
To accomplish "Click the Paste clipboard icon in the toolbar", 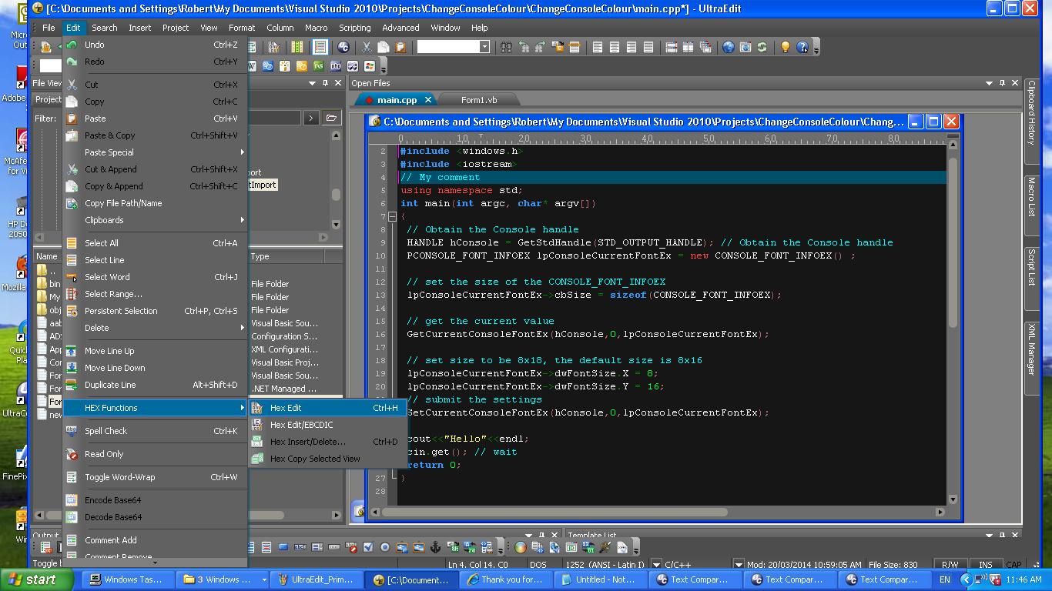I will (x=400, y=48).
